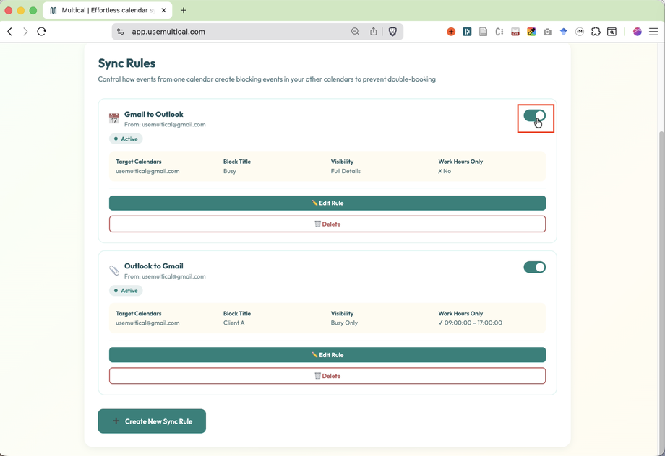Toggle off the Outlook to Gmail rule

[x=534, y=267]
